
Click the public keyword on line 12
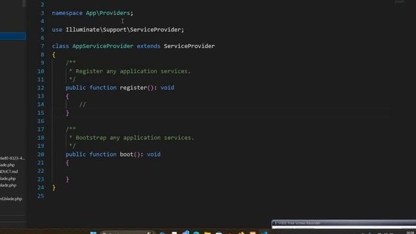point(75,88)
